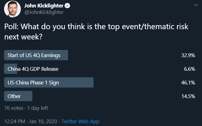Click the 1 day left poll status

38,108
